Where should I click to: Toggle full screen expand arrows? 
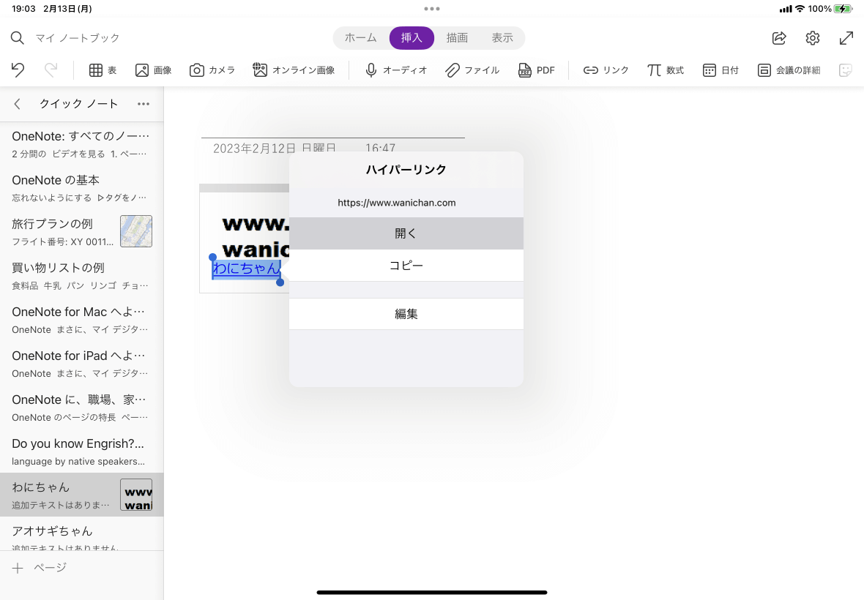[846, 38]
